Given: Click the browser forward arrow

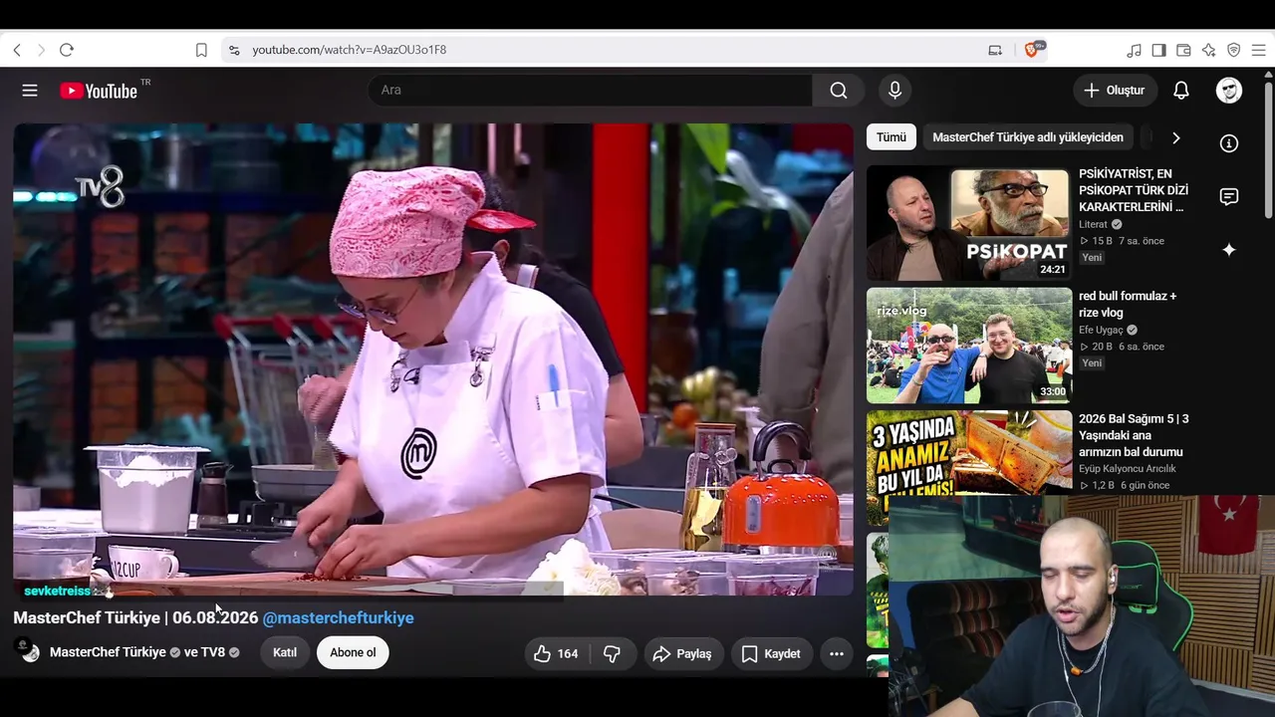Looking at the screenshot, I should pyautogui.click(x=41, y=50).
